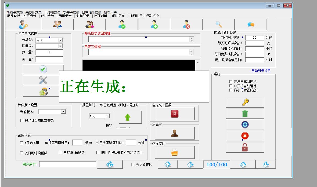The image size is (317, 187).
Task: Click 自定义数据 spinner down arrow
Action: (192, 54)
